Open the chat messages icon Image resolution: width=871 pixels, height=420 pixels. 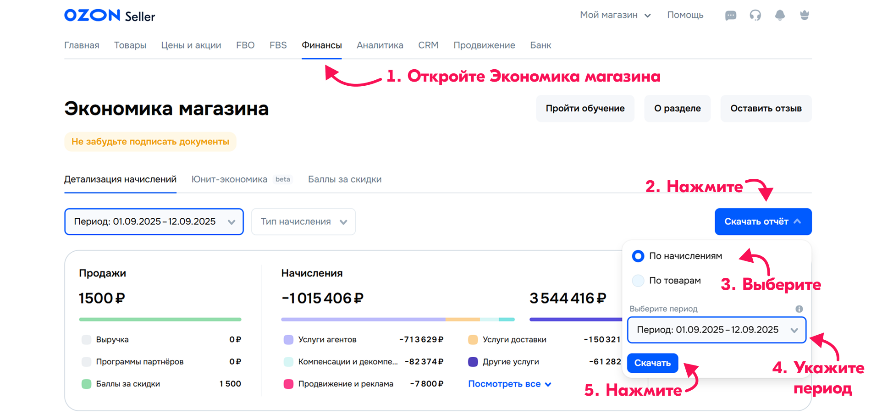(x=731, y=16)
